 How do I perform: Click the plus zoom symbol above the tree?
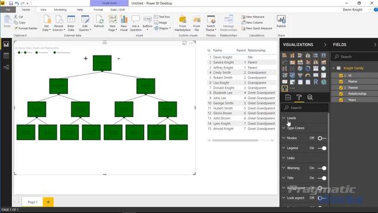point(86,59)
